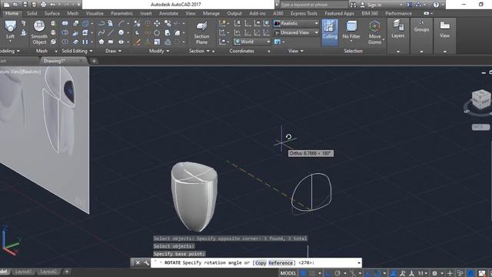This screenshot has width=492, height=277.
Task: Click the Move tool in Modify panel
Action: tap(157, 24)
